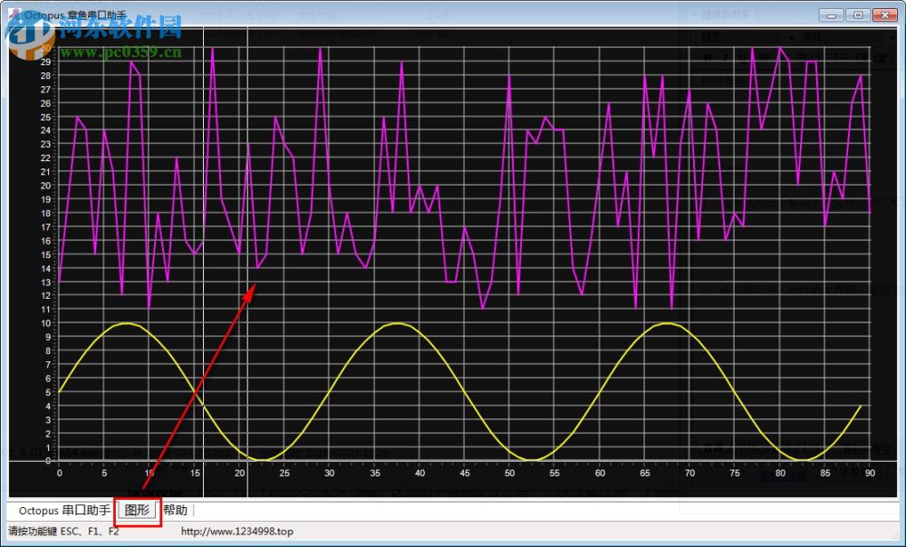Screen dimensions: 906x547
Task: Click x-axis label 90
Action: point(870,473)
